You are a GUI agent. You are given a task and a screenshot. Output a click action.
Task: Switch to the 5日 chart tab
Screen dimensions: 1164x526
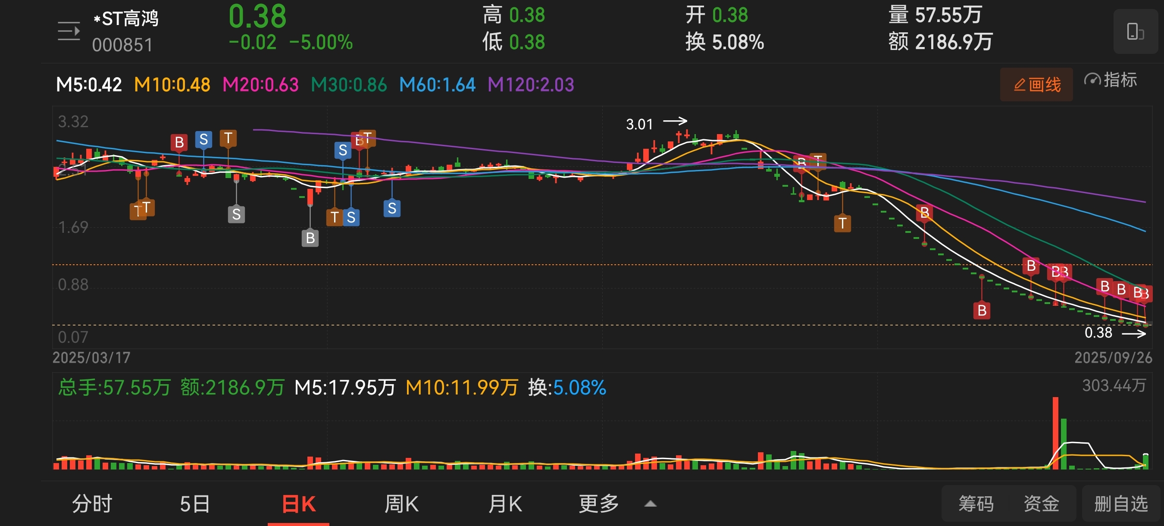tap(195, 504)
